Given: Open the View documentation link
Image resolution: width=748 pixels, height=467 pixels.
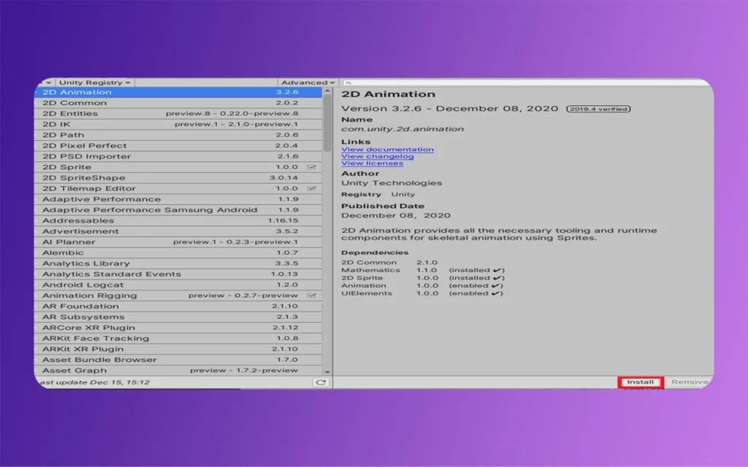Looking at the screenshot, I should point(387,150).
